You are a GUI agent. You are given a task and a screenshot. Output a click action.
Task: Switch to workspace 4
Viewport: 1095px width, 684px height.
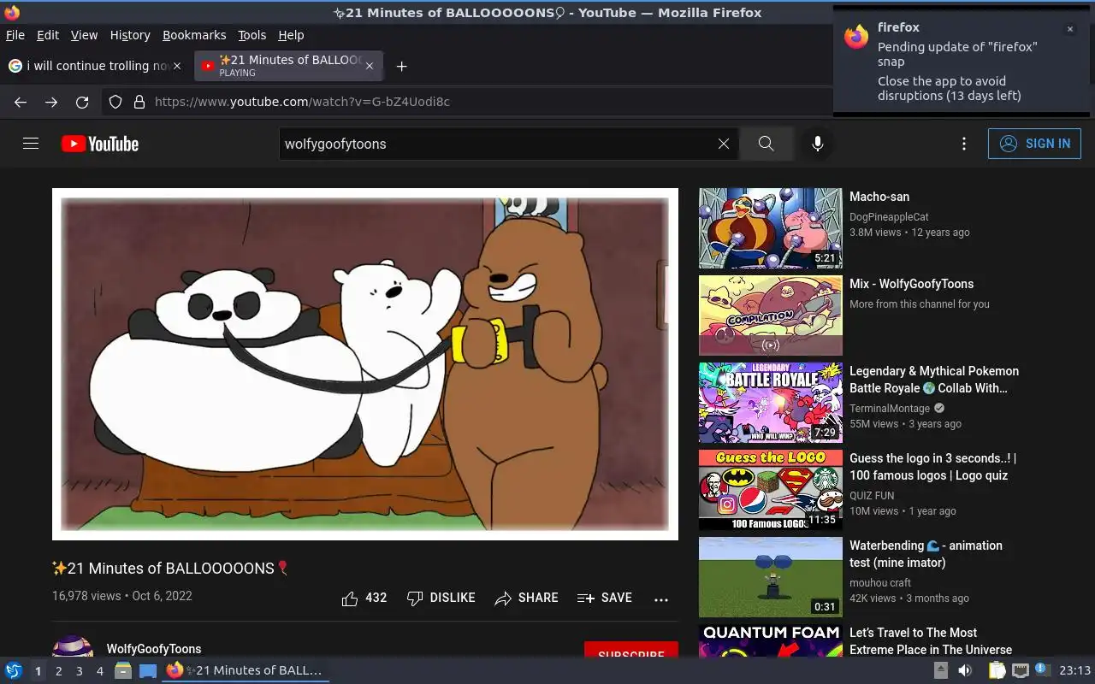pyautogui.click(x=99, y=671)
